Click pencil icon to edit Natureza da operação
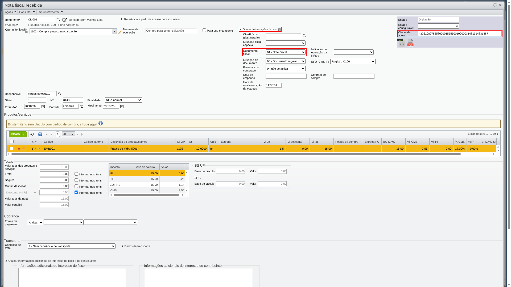The width and height of the screenshot is (511, 287). 120,32
